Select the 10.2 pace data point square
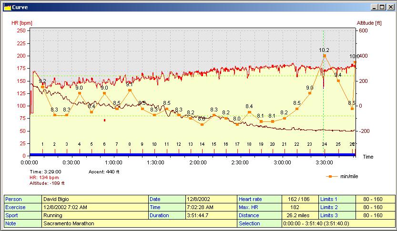Image resolution: width=397 pixels, height=231 pixels. 325,56
